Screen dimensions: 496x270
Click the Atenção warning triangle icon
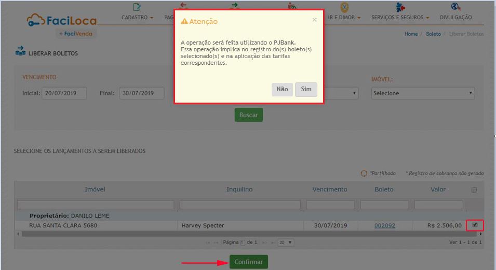tap(184, 22)
